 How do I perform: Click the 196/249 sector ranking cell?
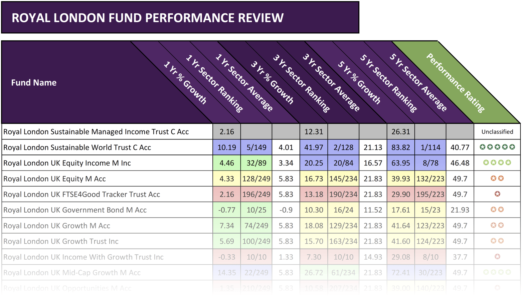click(x=256, y=195)
